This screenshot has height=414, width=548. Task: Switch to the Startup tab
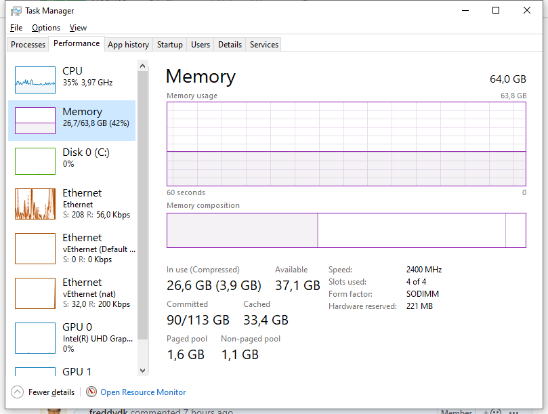170,45
